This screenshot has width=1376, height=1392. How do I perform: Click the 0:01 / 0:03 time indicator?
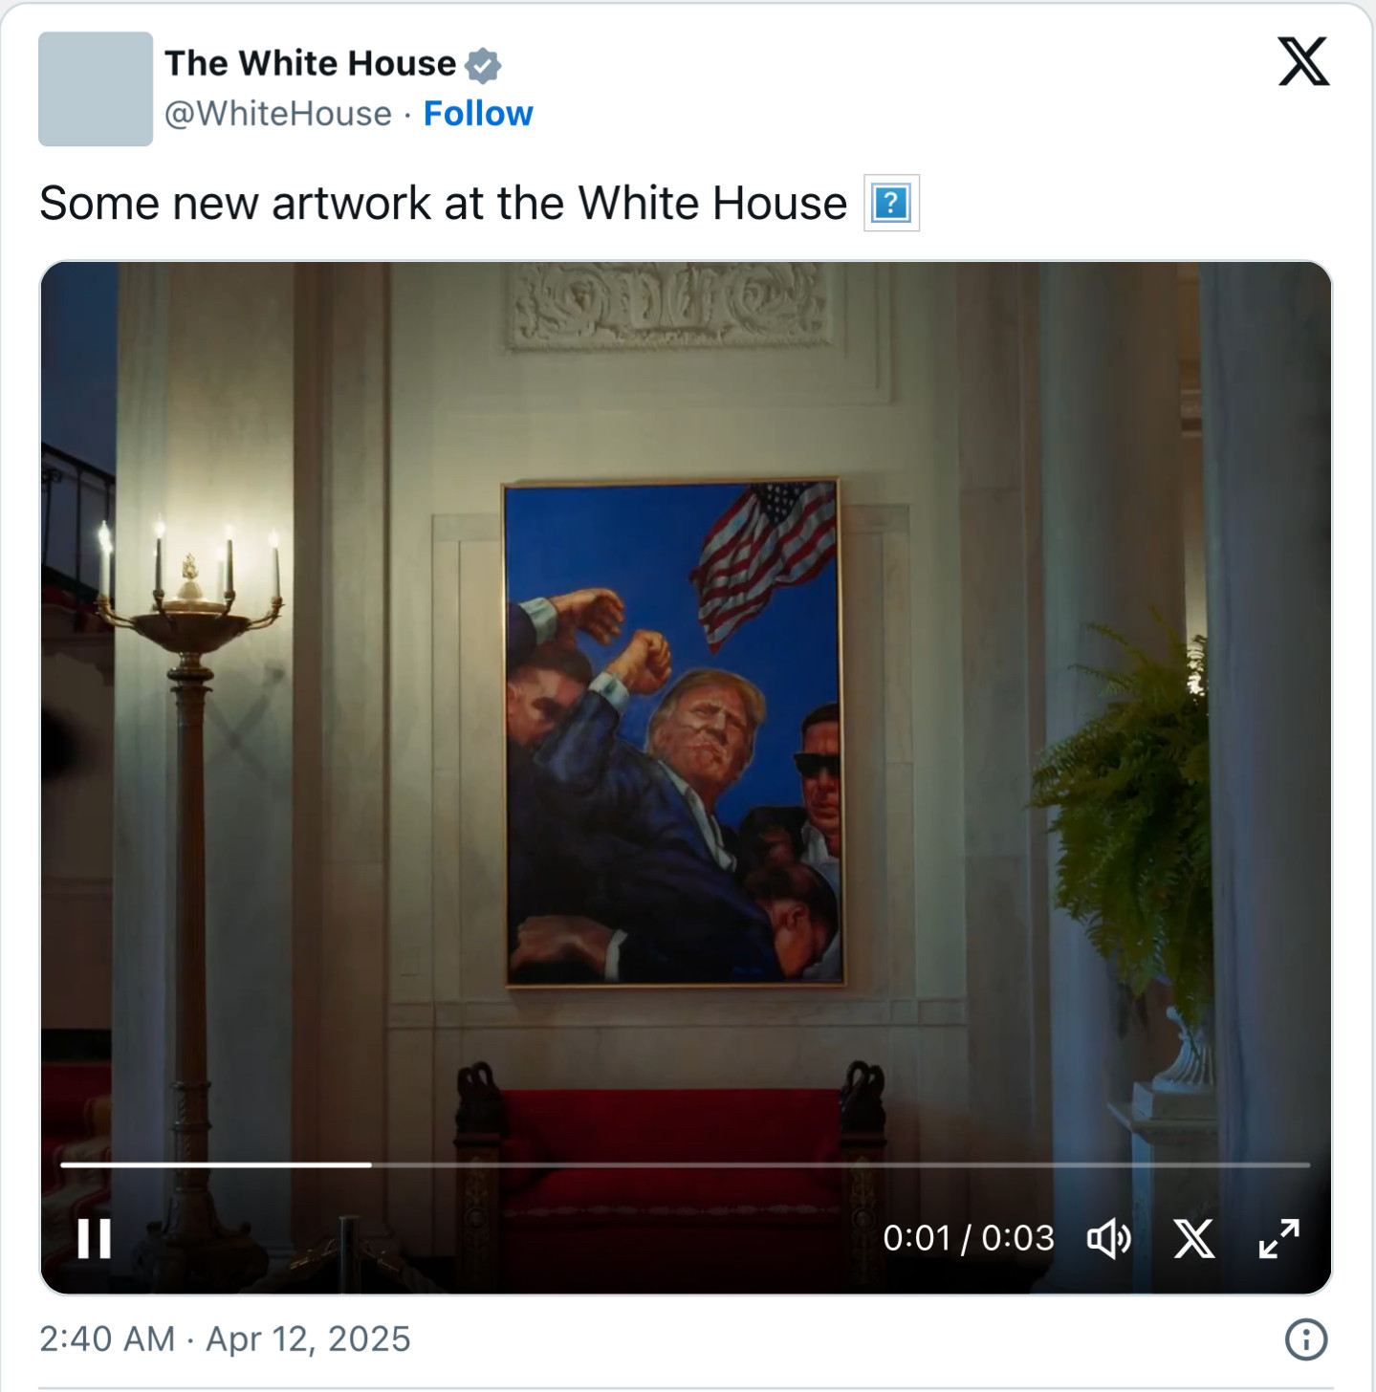click(x=969, y=1238)
